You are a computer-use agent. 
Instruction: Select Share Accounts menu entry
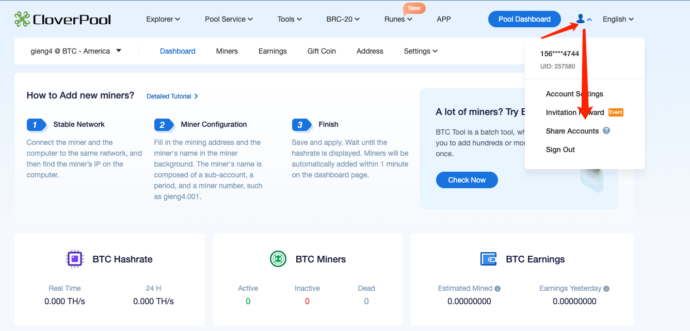pos(572,131)
